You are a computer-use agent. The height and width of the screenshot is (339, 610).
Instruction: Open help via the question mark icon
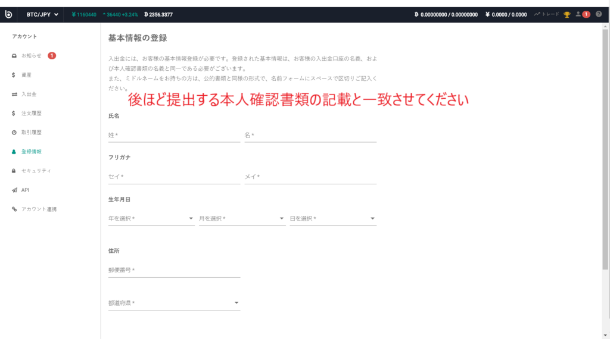click(x=598, y=14)
